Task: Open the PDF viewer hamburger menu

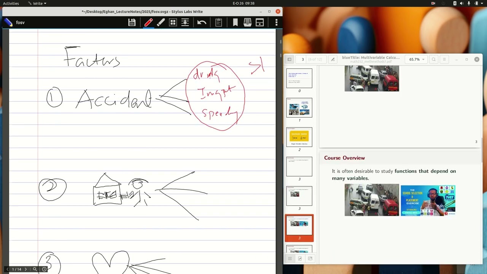Action: click(444, 59)
